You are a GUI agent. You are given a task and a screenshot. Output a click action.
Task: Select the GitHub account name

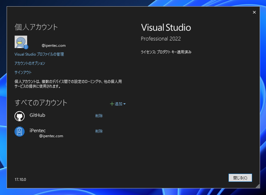pyautogui.click(x=38, y=115)
